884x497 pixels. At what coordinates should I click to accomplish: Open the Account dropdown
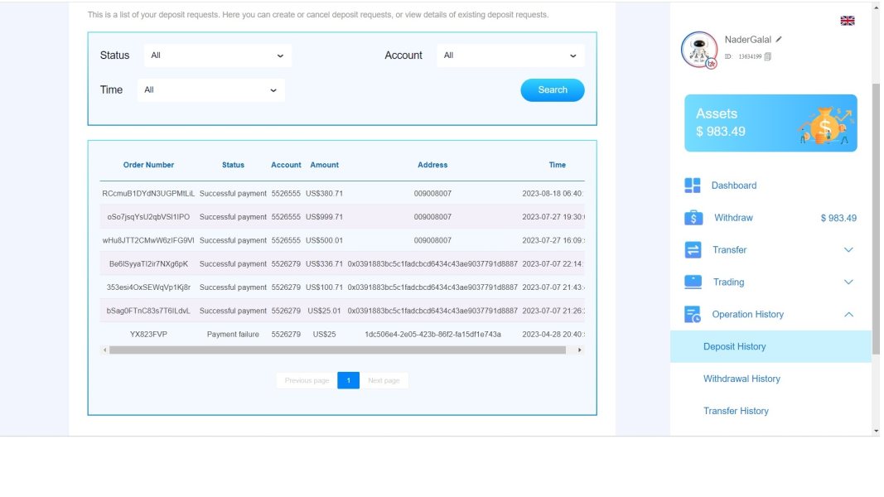pyautogui.click(x=510, y=55)
